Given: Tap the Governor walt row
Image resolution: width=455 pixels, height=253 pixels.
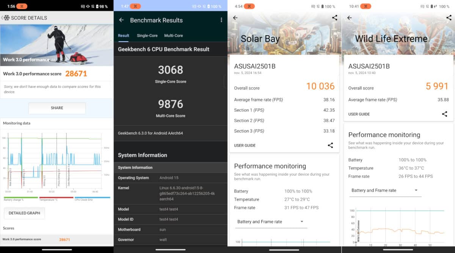Looking at the screenshot, I should (x=171, y=240).
